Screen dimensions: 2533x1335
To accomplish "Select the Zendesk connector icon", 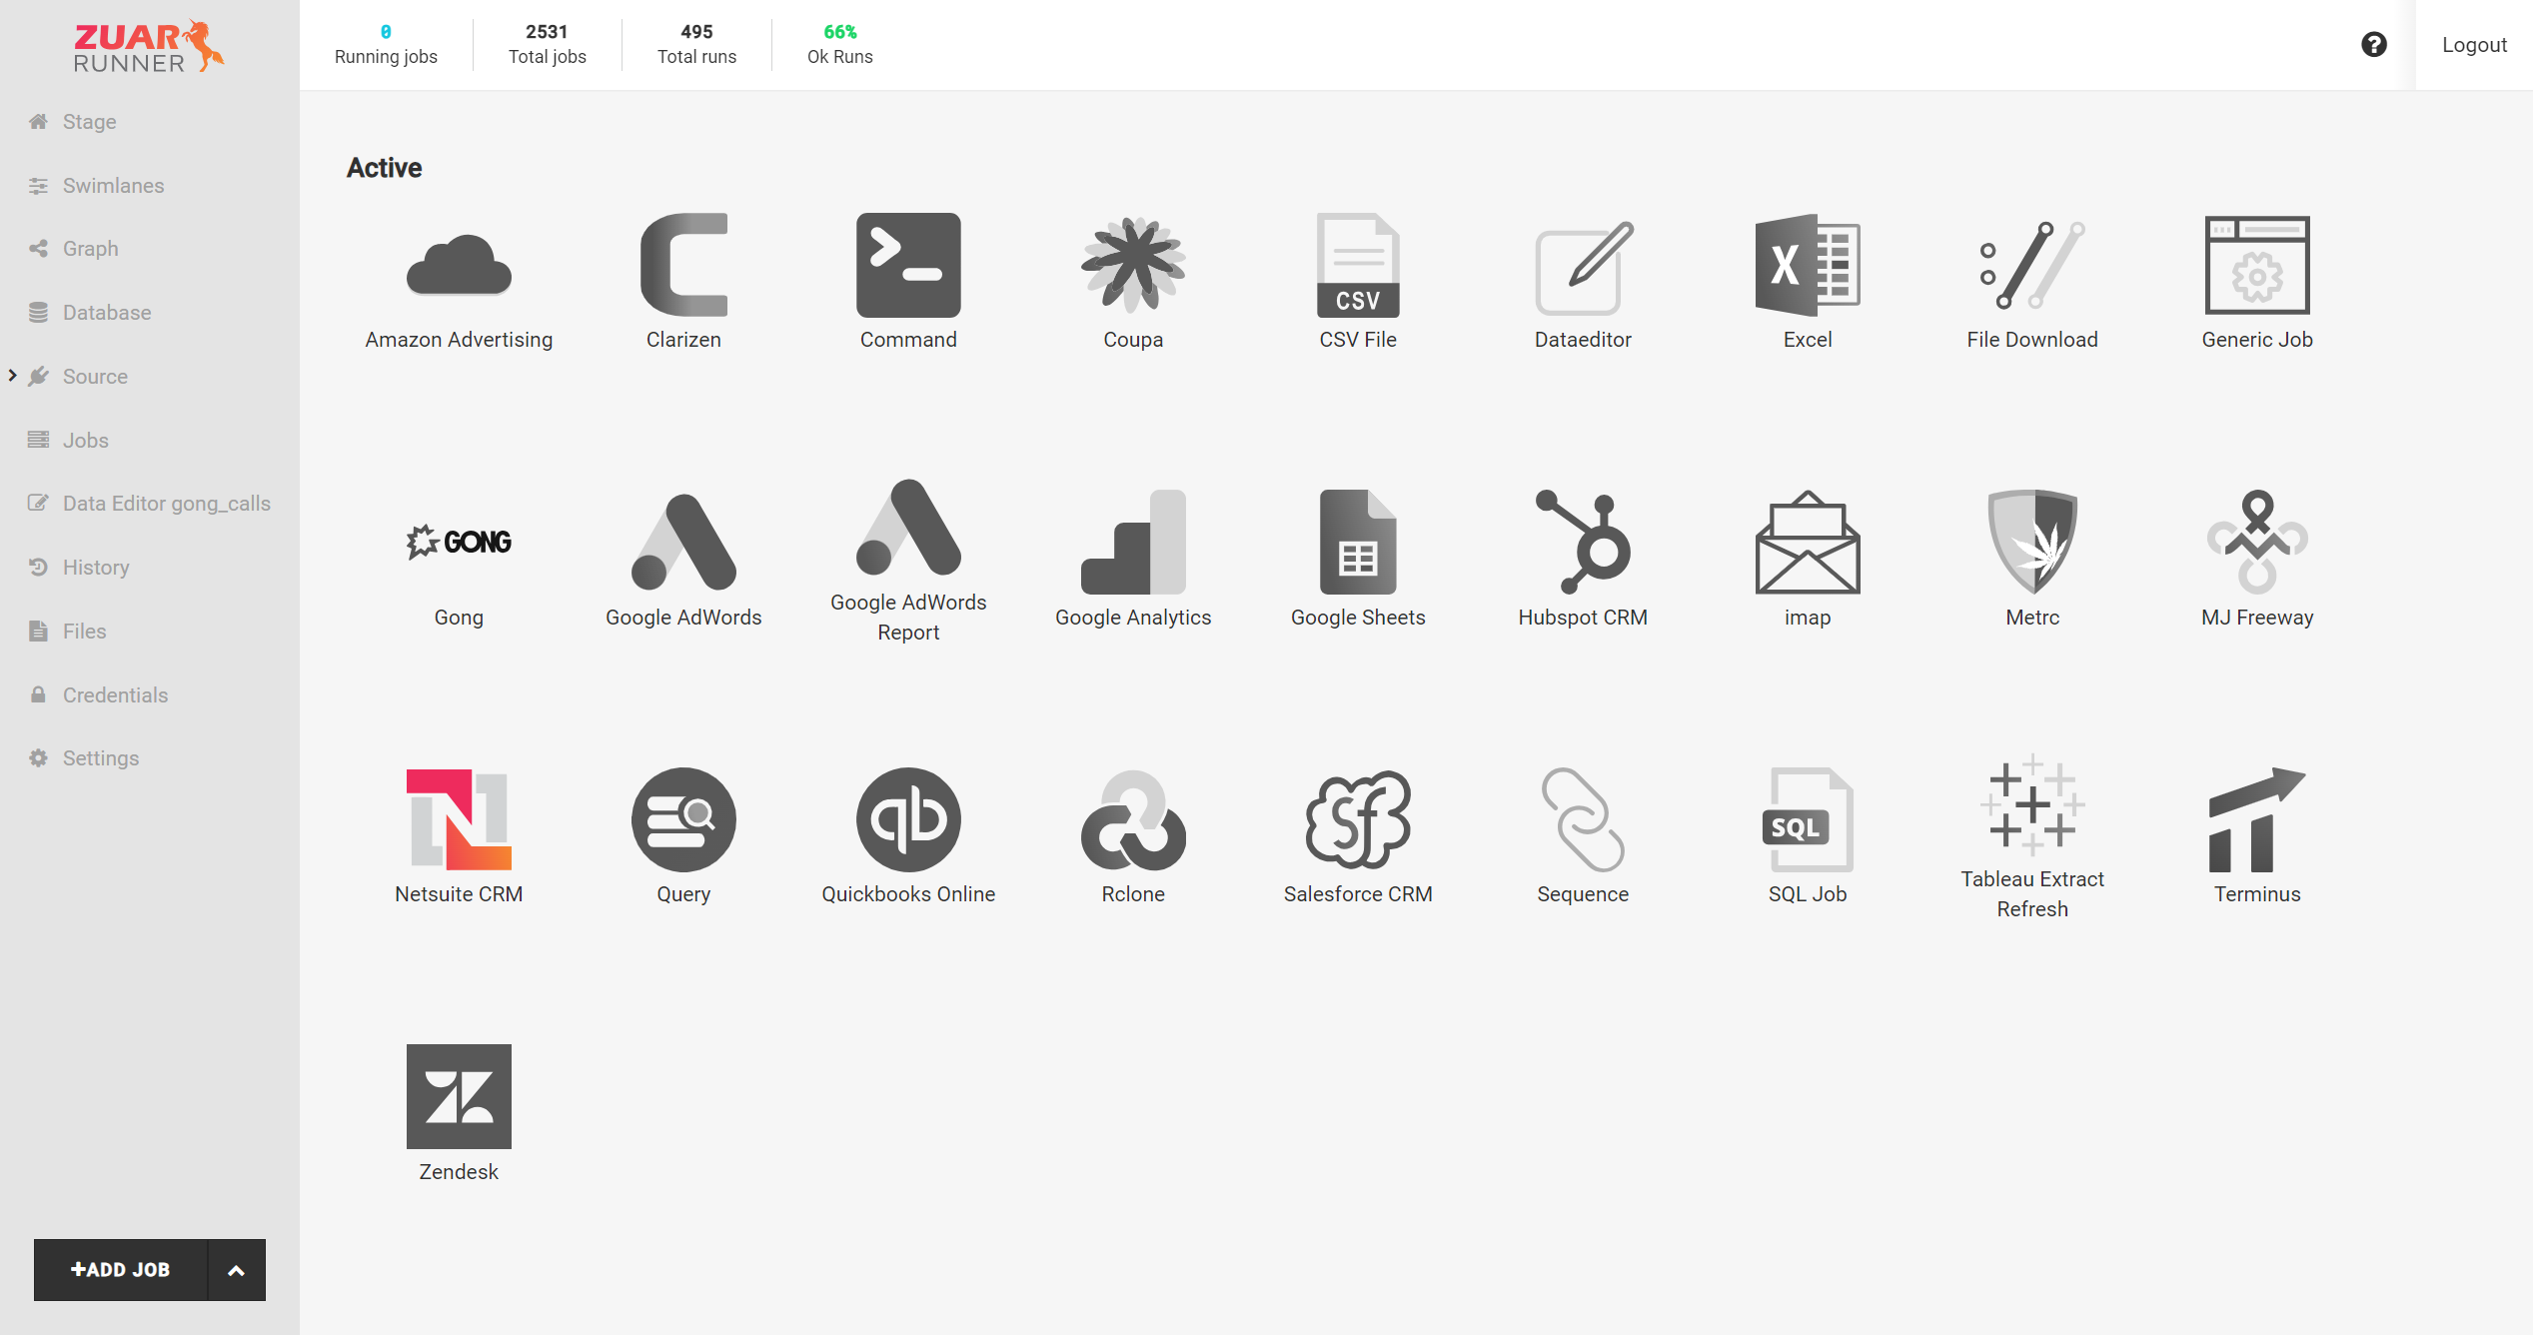I will (458, 1096).
